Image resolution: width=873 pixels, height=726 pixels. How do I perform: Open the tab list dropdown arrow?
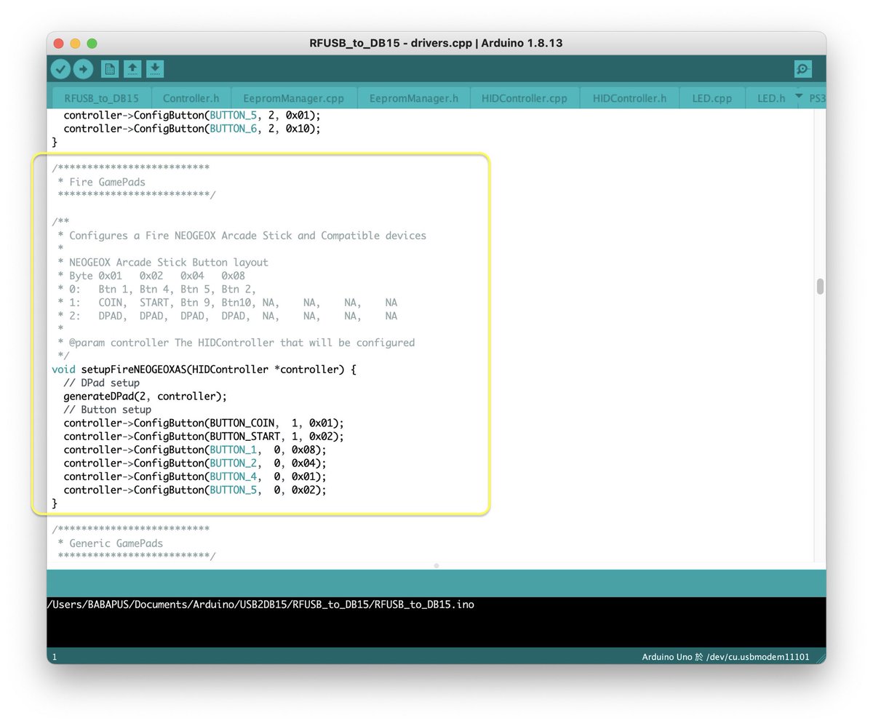pyautogui.click(x=798, y=96)
